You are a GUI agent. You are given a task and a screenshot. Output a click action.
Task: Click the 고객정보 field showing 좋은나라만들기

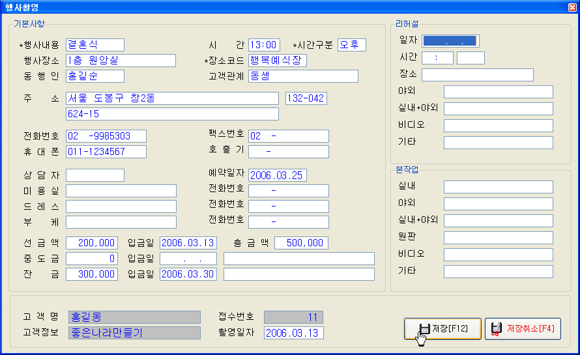[135, 333]
